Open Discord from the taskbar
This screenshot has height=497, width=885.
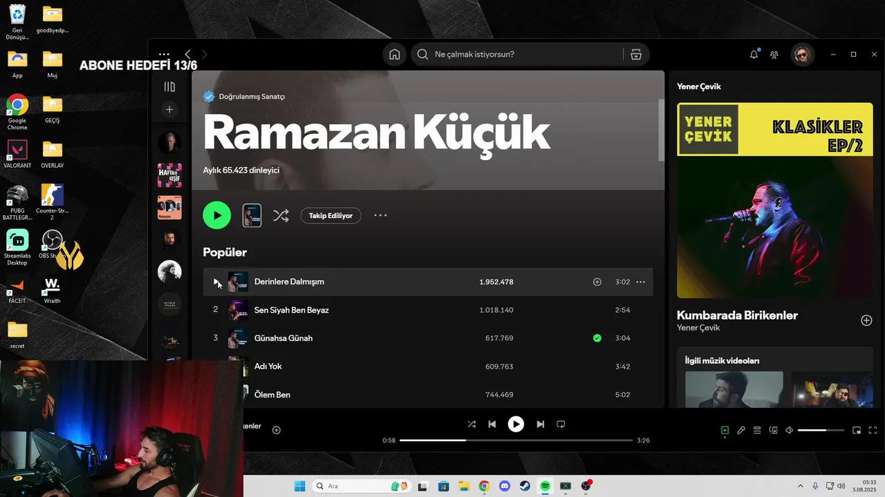click(504, 486)
